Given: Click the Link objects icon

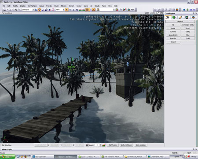Looking at the screenshot, I should click(16, 10).
